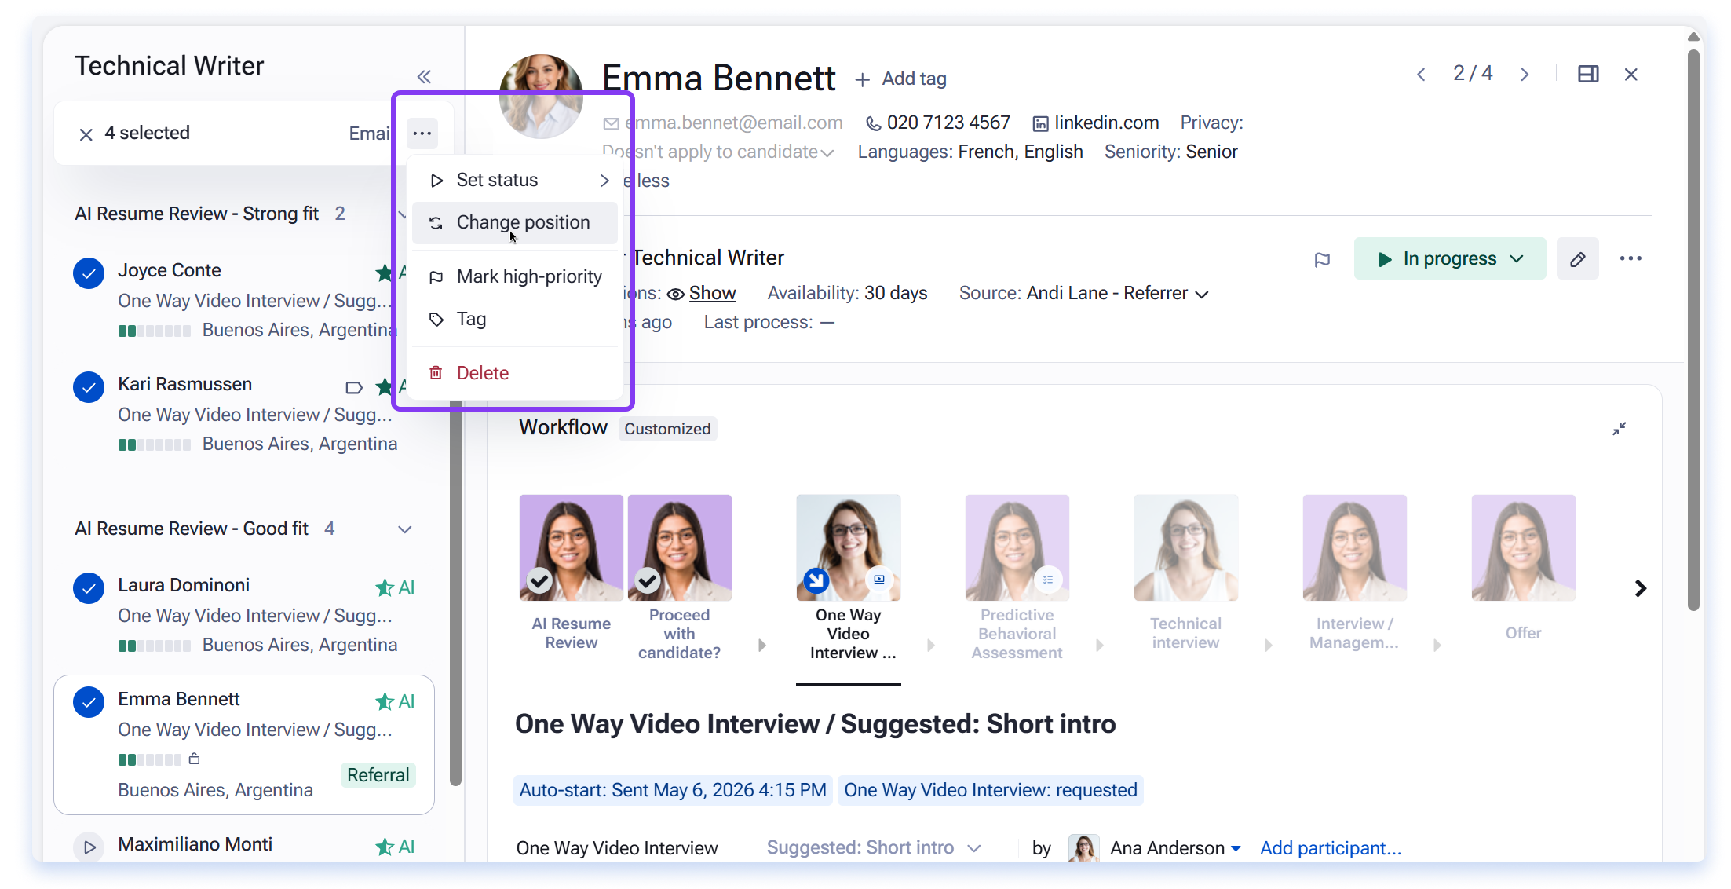This screenshot has height=889, width=1731.
Task: Open the In progress status dropdown
Action: tap(1450, 258)
